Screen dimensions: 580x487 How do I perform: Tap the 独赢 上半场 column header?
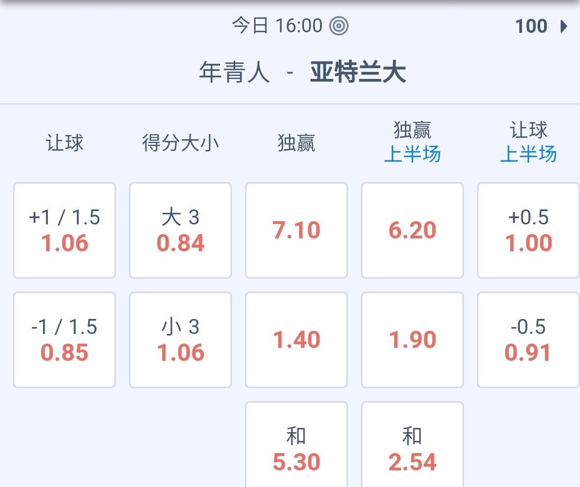412,142
